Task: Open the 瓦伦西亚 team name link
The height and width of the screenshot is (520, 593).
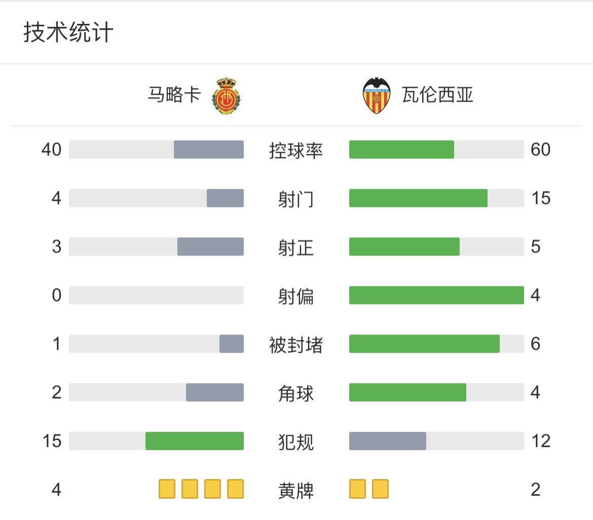Action: [x=437, y=95]
